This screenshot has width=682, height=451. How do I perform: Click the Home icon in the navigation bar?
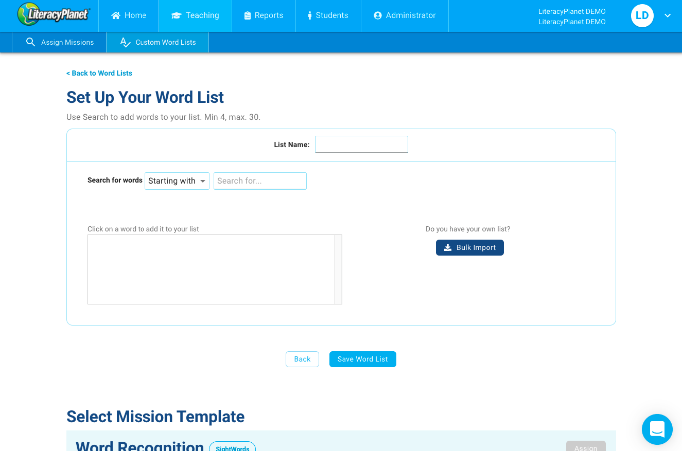click(x=115, y=15)
